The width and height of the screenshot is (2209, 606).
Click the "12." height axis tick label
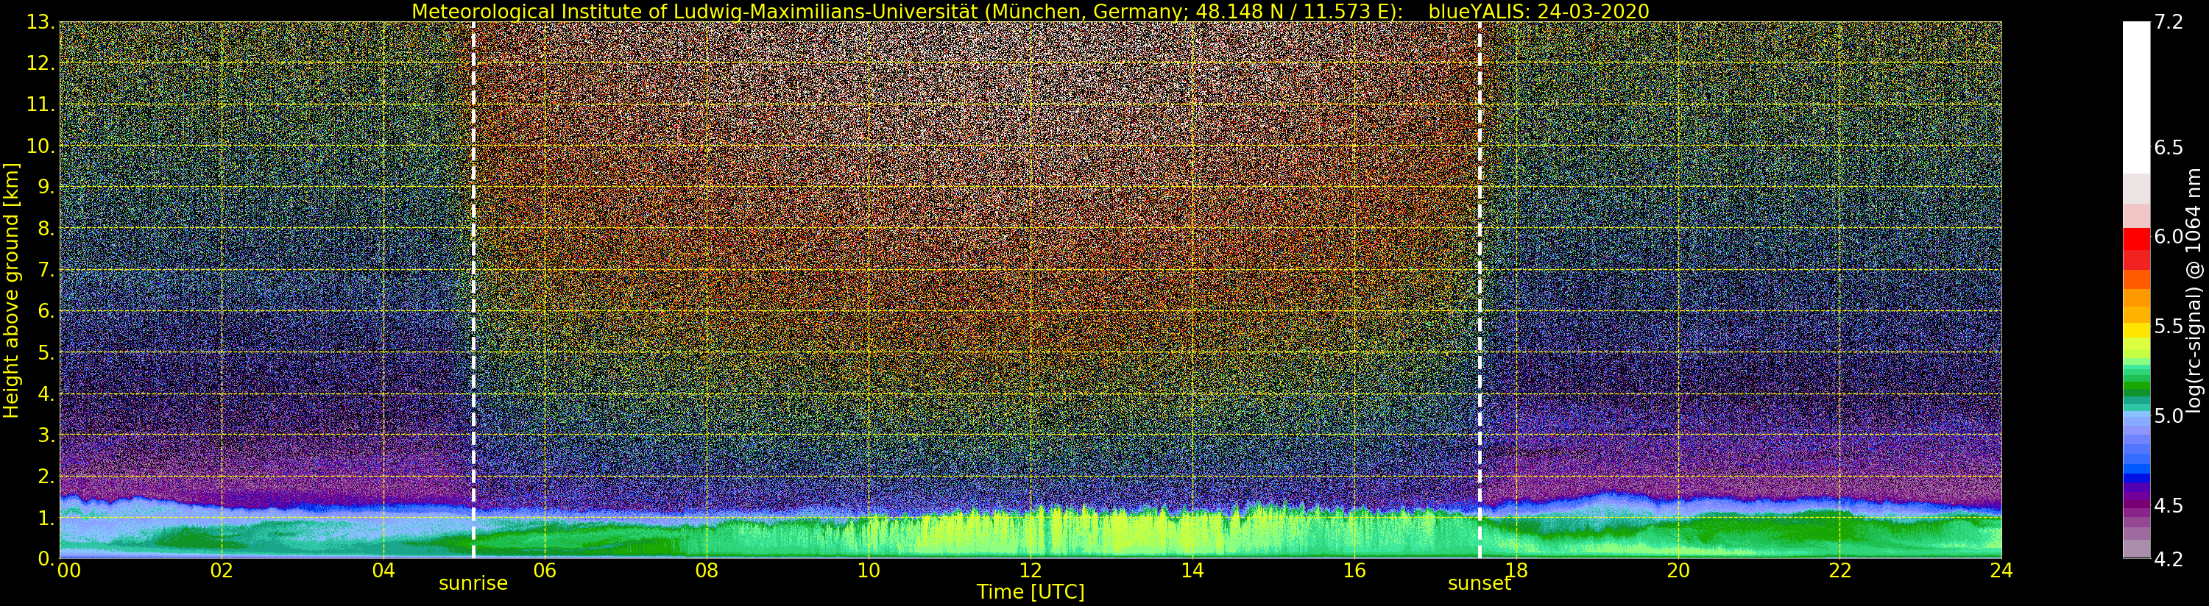(41, 63)
